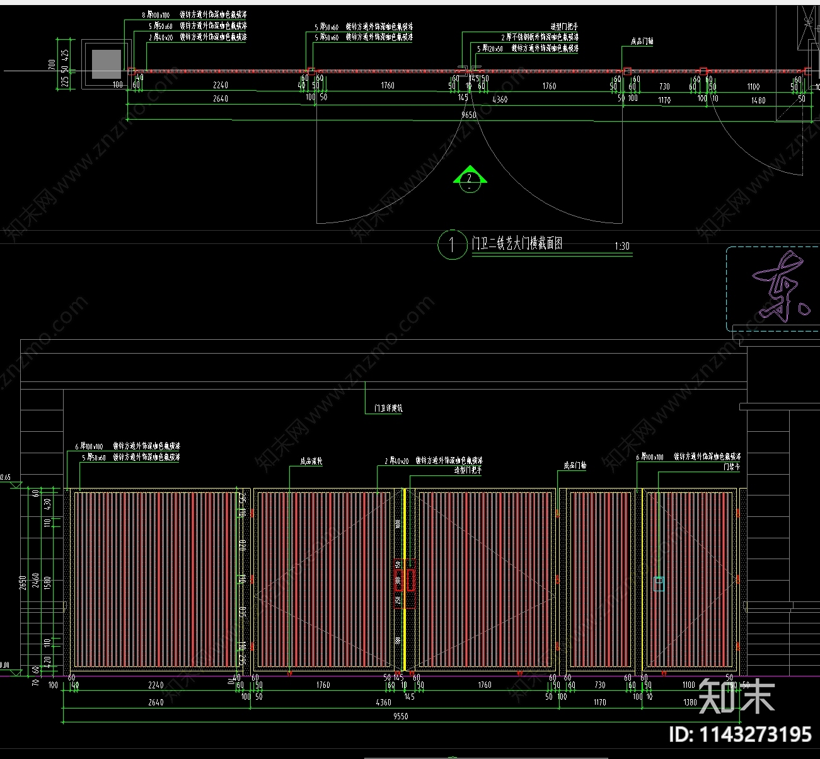The height and width of the screenshot is (759, 820).
Task: Select the 2460 vertical dimension
Action: pyautogui.click(x=36, y=580)
